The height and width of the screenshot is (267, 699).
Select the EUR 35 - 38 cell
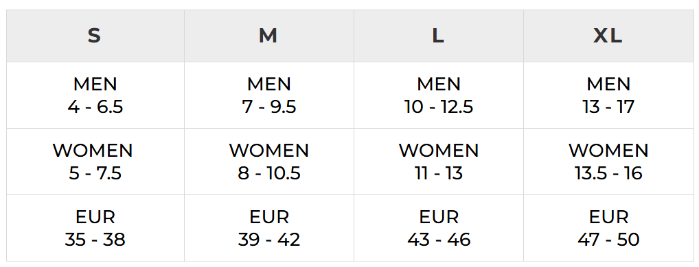pos(95,228)
